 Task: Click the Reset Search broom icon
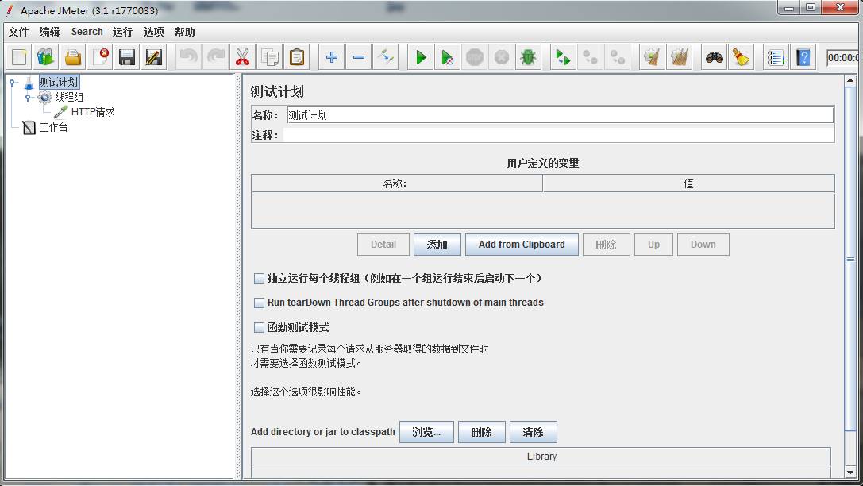click(742, 57)
